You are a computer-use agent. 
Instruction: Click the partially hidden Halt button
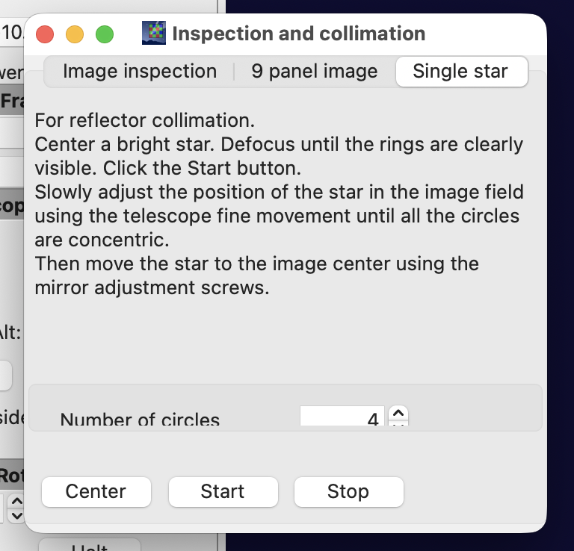(90, 545)
